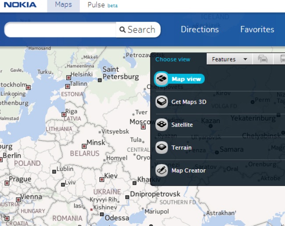Image resolution: width=285 pixels, height=226 pixels.
Task: Open Directions
Action: point(199,29)
